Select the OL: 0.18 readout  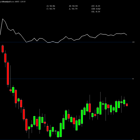pyautogui.click(x=96, y=12)
